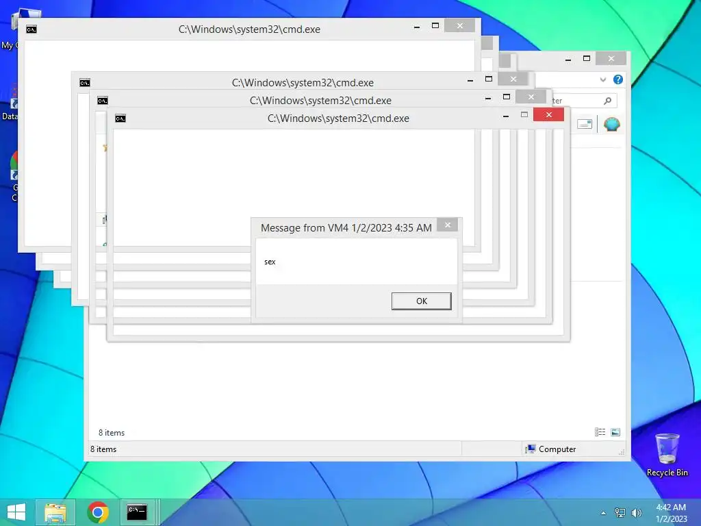Focus the Explorer search box
Viewport: 701px width, 526px height.
coord(583,101)
